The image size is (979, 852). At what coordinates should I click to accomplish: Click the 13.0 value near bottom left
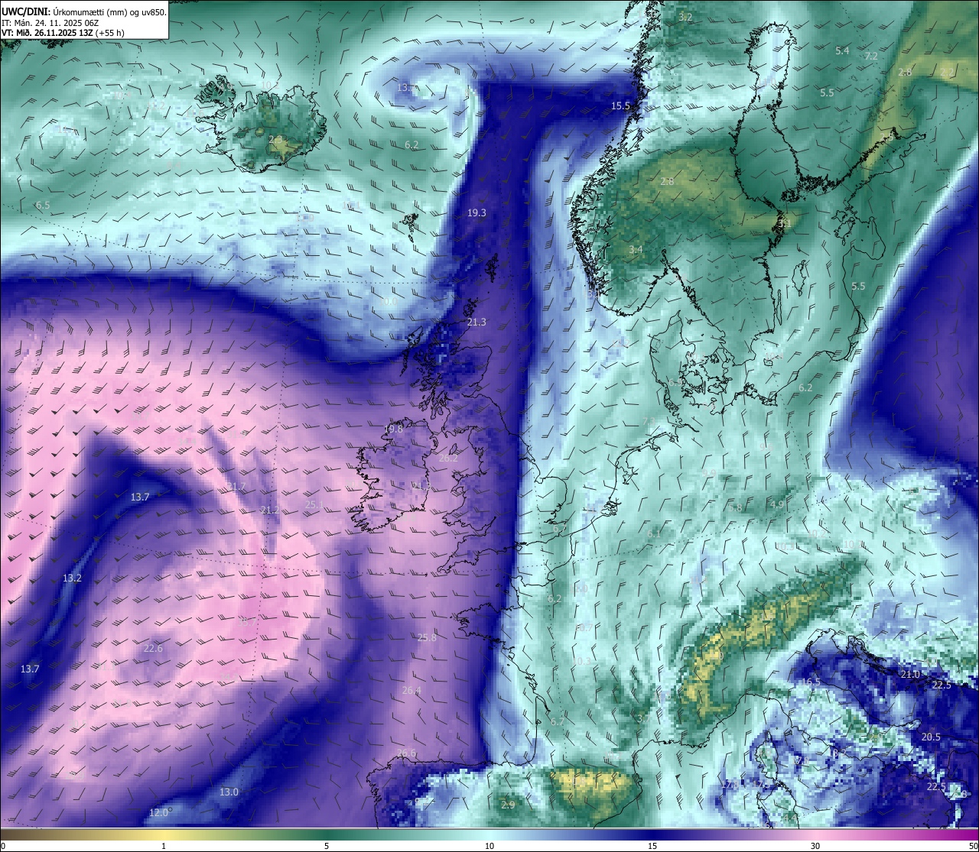(229, 792)
